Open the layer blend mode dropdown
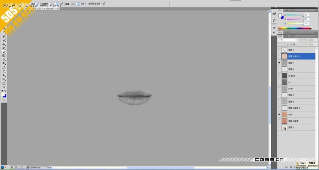The width and height of the screenshot is (319, 170). [286, 40]
